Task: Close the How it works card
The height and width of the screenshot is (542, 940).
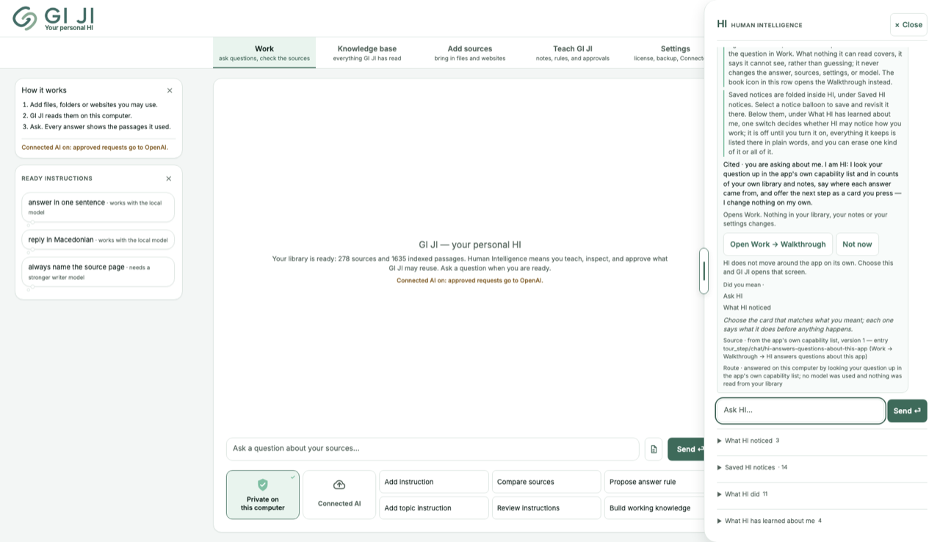Action: pos(170,90)
